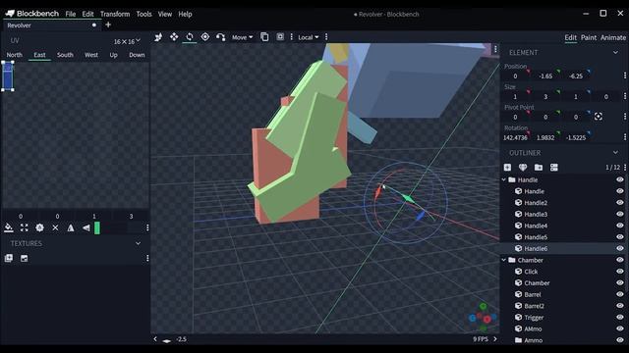
Task: Click the UV clear X icon
Action: [55, 227]
